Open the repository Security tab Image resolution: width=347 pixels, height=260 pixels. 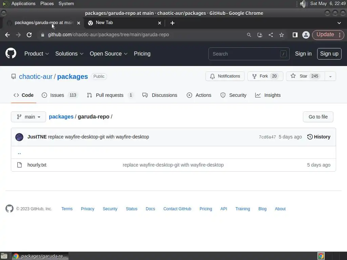coord(233,95)
